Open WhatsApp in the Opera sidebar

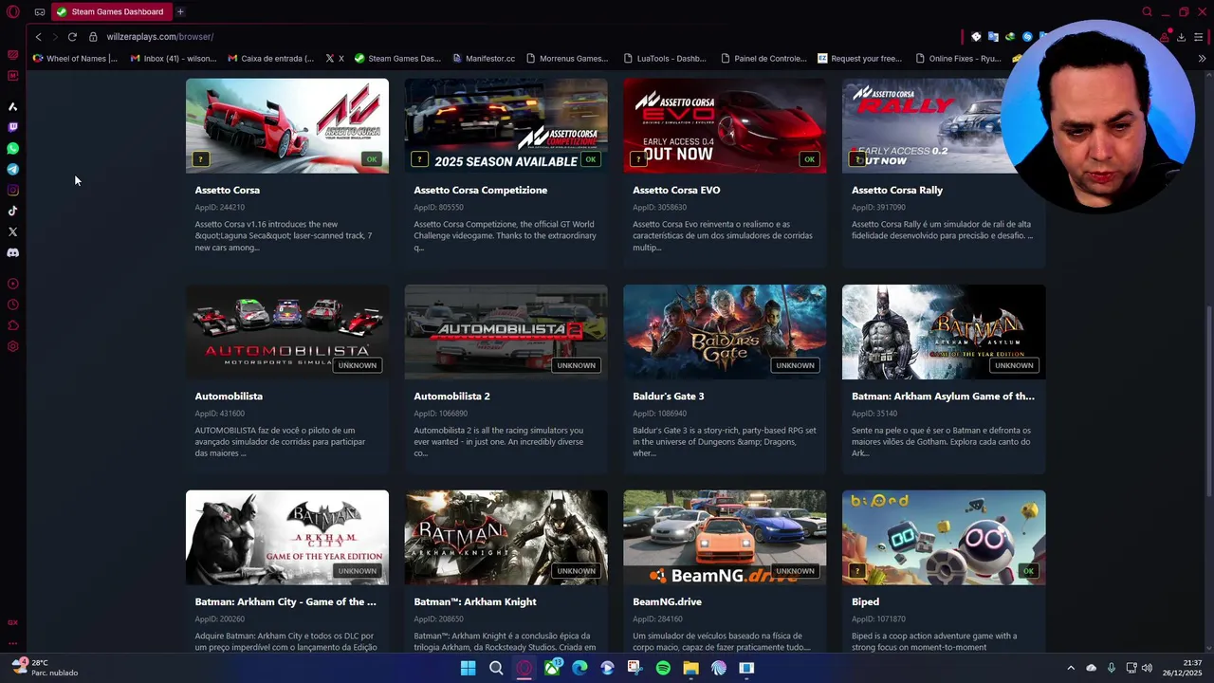[x=12, y=148]
